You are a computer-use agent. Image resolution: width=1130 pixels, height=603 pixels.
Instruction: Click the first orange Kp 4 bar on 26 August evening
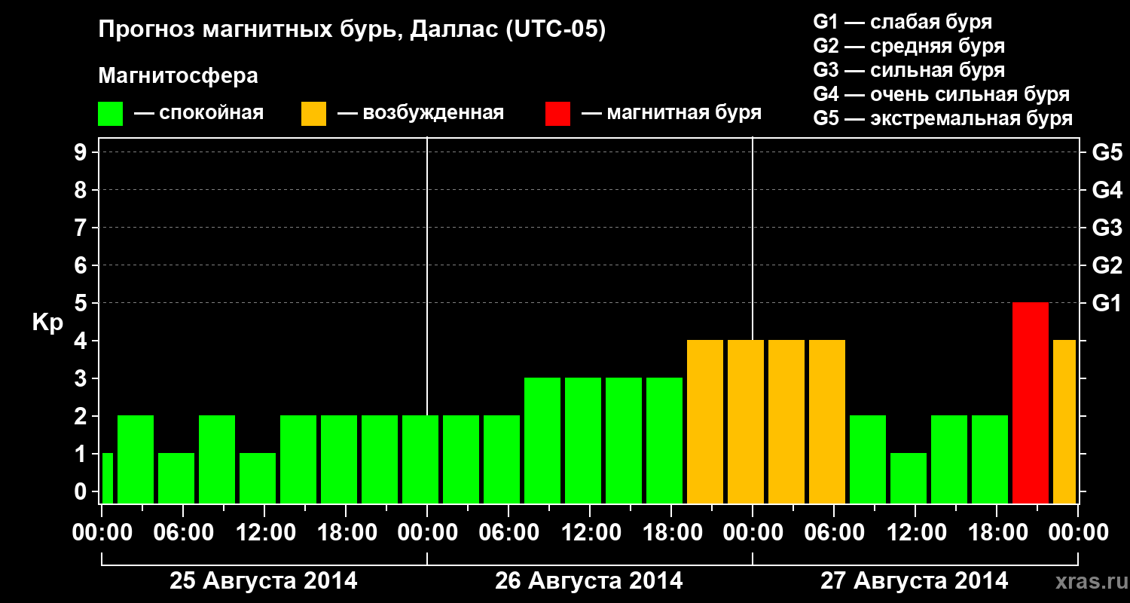(705, 421)
